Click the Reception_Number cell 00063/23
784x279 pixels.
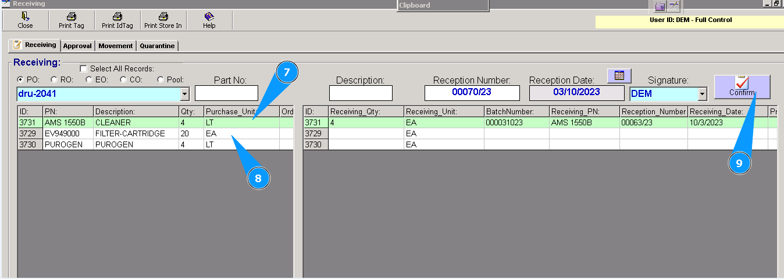point(654,123)
